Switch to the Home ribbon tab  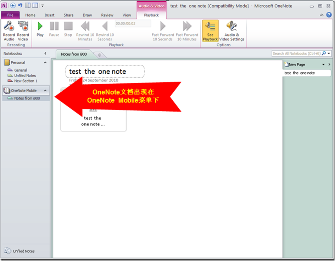click(30, 15)
